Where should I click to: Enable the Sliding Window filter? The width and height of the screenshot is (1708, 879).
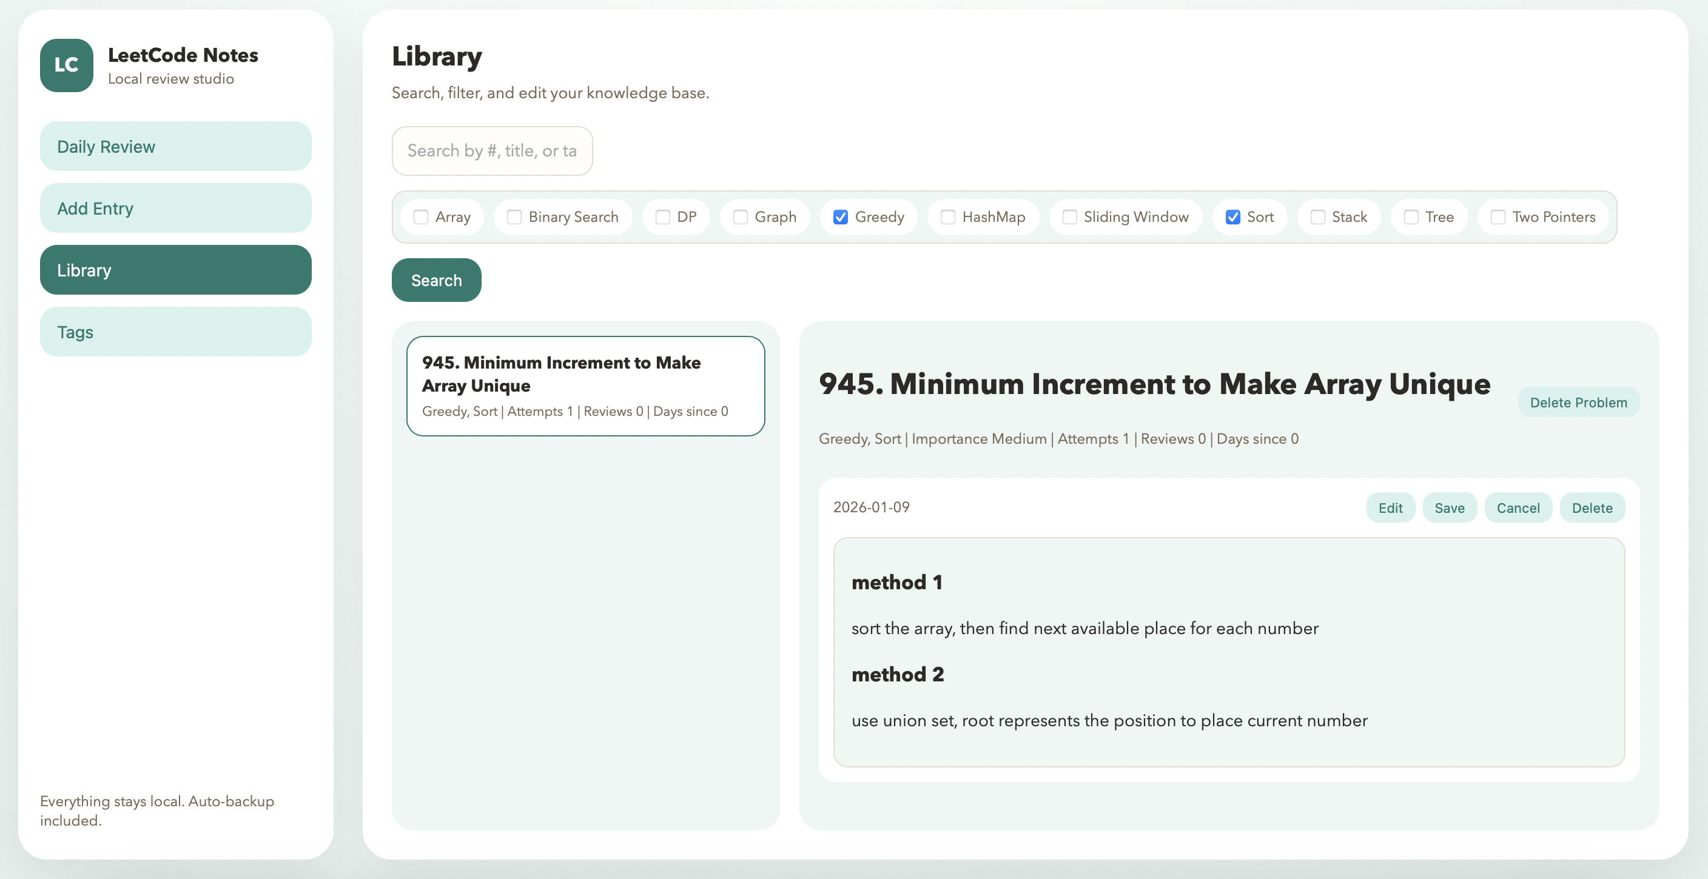(1069, 218)
